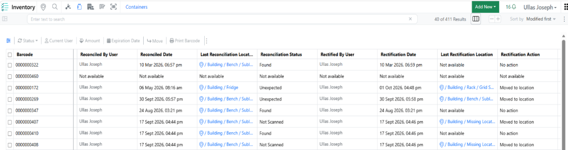The width and height of the screenshot is (568, 150).
Task: Check the box for barcode 0000000269
Action: tap(10, 99)
